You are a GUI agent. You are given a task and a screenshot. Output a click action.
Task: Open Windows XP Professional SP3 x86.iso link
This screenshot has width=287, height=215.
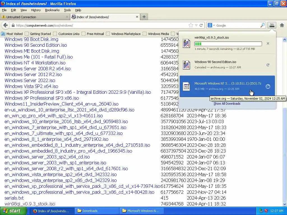click(x=42, y=98)
